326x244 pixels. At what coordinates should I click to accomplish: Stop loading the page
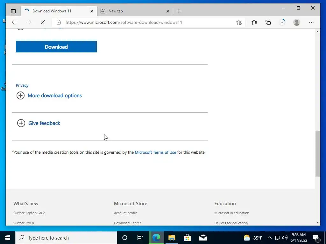(x=43, y=22)
